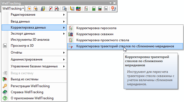Select Корректировка гироскопа in submenu
This screenshot has width=184, height=102.
pos(125,28)
